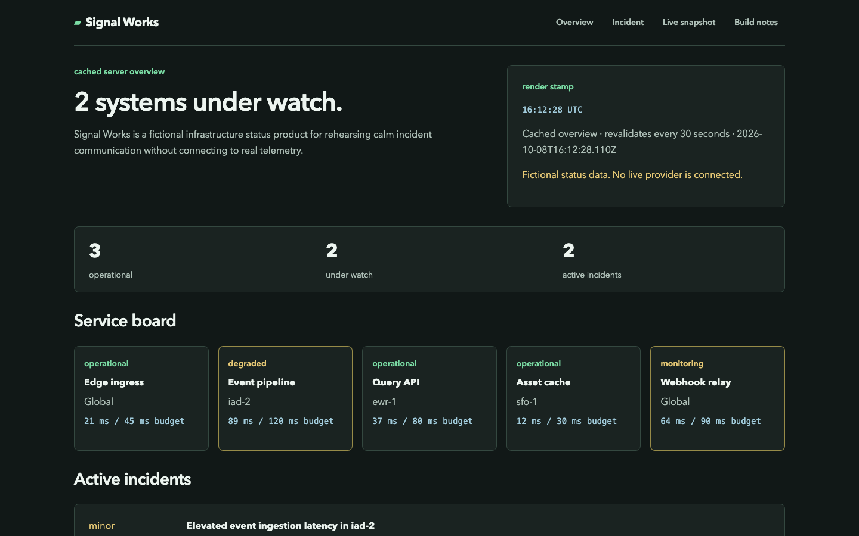Click '21 ms / 45 ms budget' latency
The height and width of the screenshot is (536, 859).
point(134,421)
